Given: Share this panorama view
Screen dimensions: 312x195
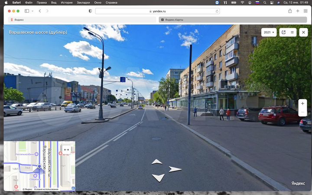Looking at the screenshot, I should [283, 32].
